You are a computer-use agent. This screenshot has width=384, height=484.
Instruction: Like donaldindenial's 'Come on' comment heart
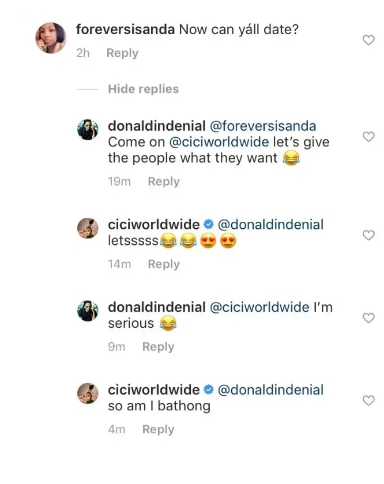coord(368,136)
